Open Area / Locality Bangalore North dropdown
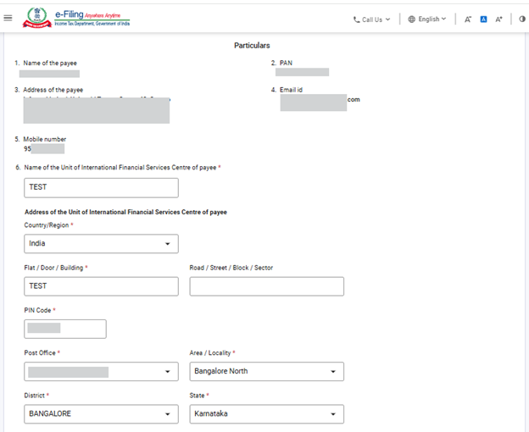This screenshot has height=432, width=529. click(266, 371)
